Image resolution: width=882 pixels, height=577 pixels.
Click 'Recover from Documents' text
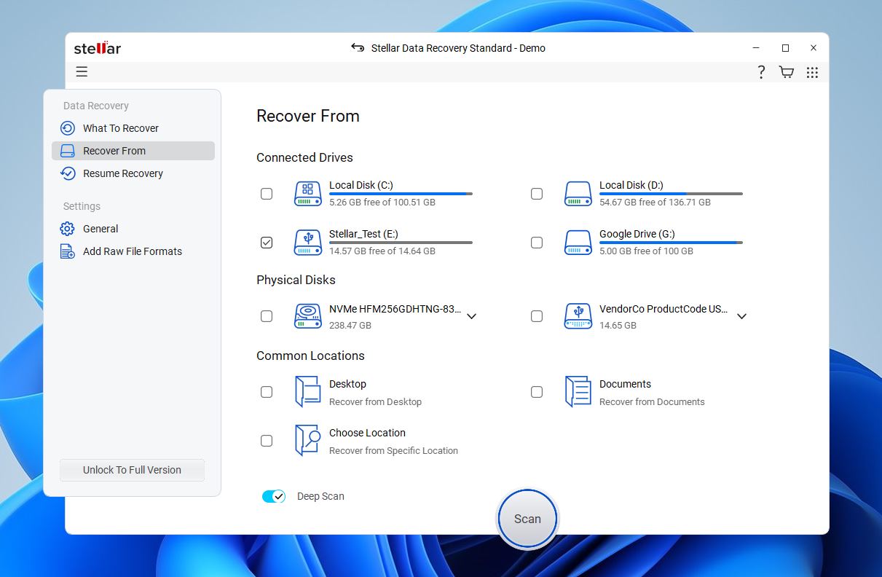(x=652, y=402)
